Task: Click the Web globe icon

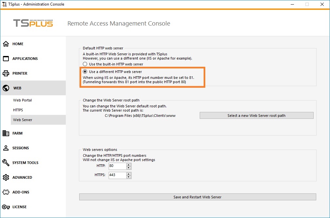Action: (6, 88)
